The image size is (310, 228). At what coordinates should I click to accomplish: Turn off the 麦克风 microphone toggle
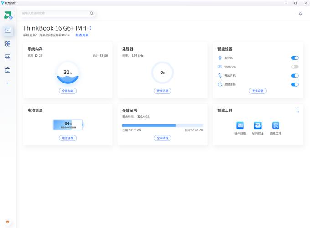294,58
